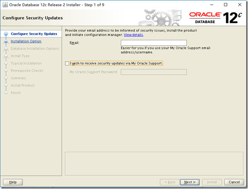Viewport: 248px width, 189px height.
Task: Focus the Email input field
Action: (x=154, y=43)
